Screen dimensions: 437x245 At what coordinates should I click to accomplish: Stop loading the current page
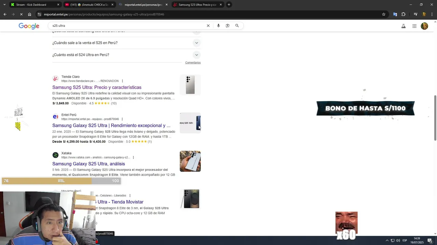coord(21,14)
